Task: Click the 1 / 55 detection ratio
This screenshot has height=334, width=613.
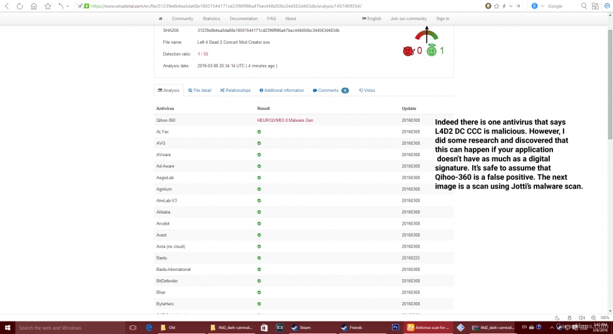Action: click(203, 54)
